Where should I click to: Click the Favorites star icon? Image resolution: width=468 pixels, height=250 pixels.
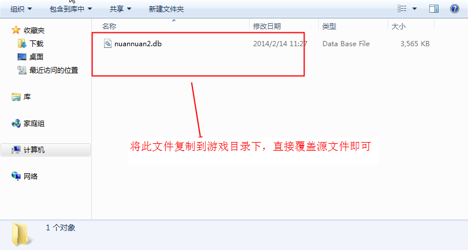(16, 30)
